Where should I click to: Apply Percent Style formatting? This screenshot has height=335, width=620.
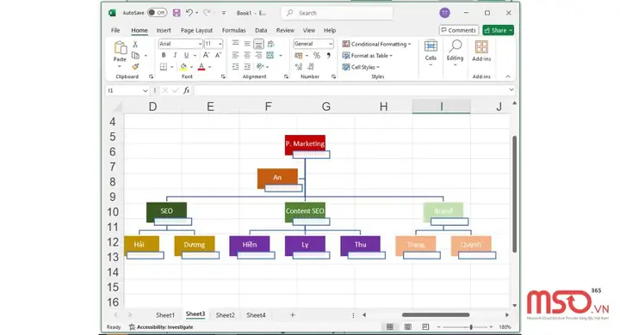[x=317, y=55]
